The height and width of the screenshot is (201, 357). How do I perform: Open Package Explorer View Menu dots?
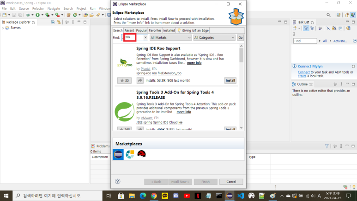73,22
